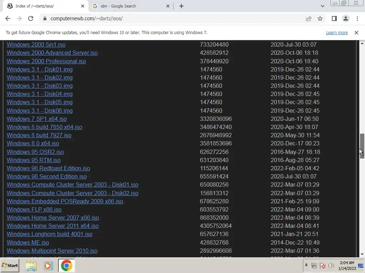The height and width of the screenshot is (273, 365).
Task: Open the Windows Start button
Action: [10, 265]
